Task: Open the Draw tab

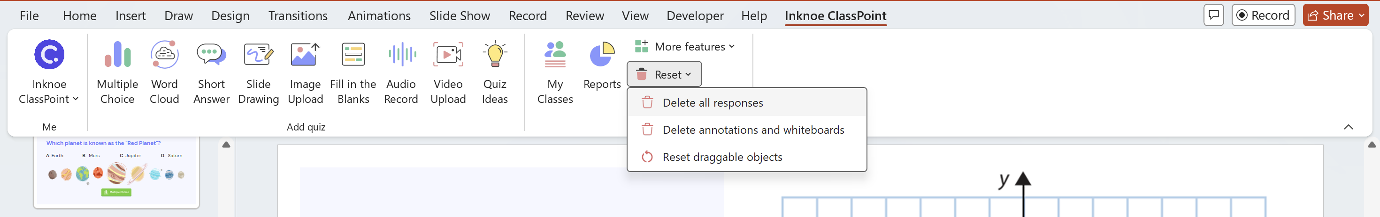Action: tap(178, 15)
